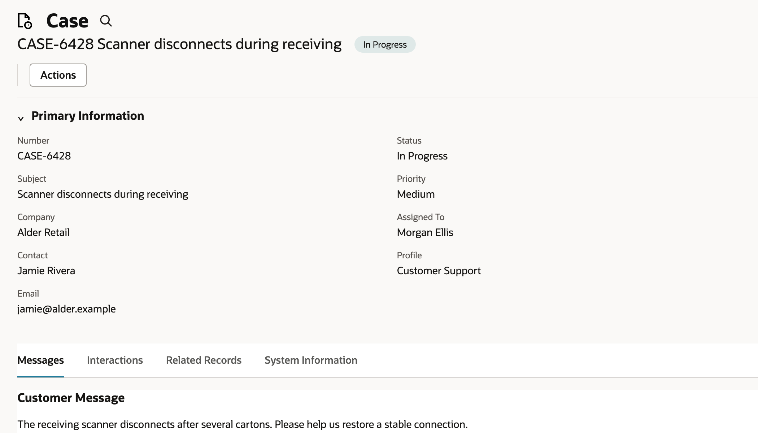The height and width of the screenshot is (433, 758).
Task: Click the Company field label
Action: (x=36, y=217)
